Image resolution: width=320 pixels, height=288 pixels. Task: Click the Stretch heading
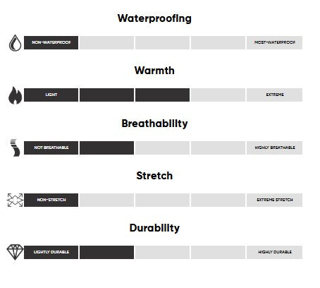tap(154, 176)
